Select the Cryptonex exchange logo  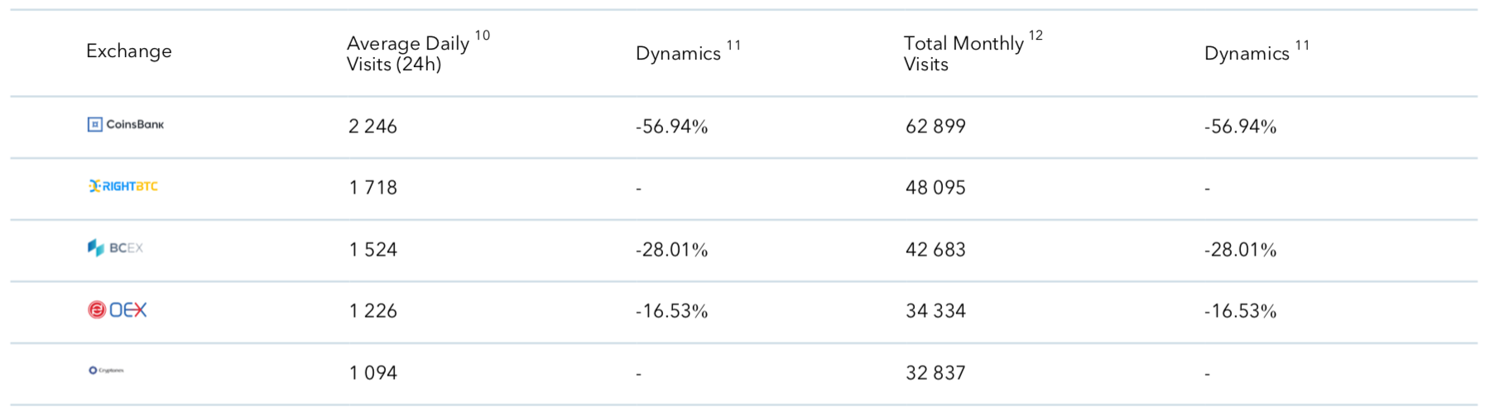(x=106, y=370)
